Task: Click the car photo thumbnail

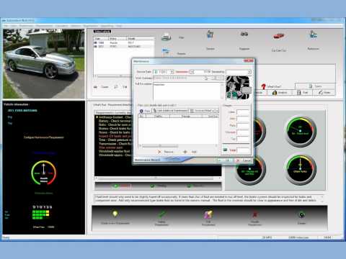Action: (44, 63)
